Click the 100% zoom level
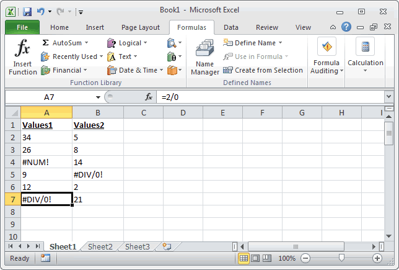This screenshot has width=399, height=270. pos(287,258)
